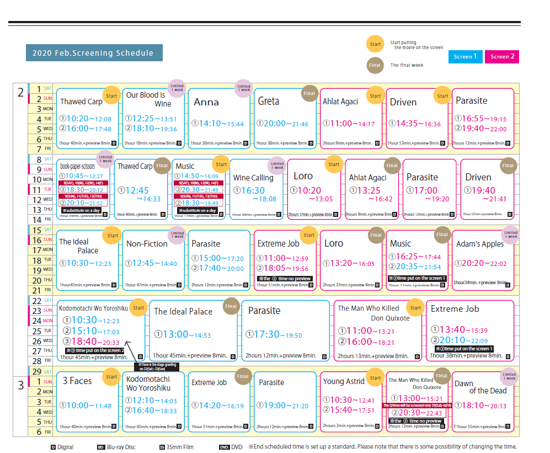Click the Start badge on the Ahlat Agaci 11:00 card

(375, 96)
